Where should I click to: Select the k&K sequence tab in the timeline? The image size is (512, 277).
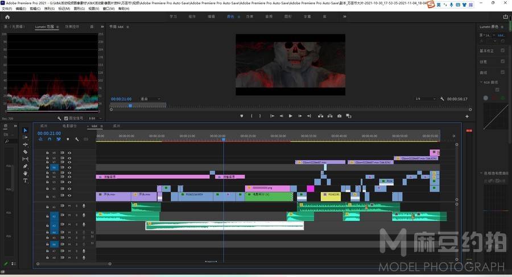click(x=94, y=126)
